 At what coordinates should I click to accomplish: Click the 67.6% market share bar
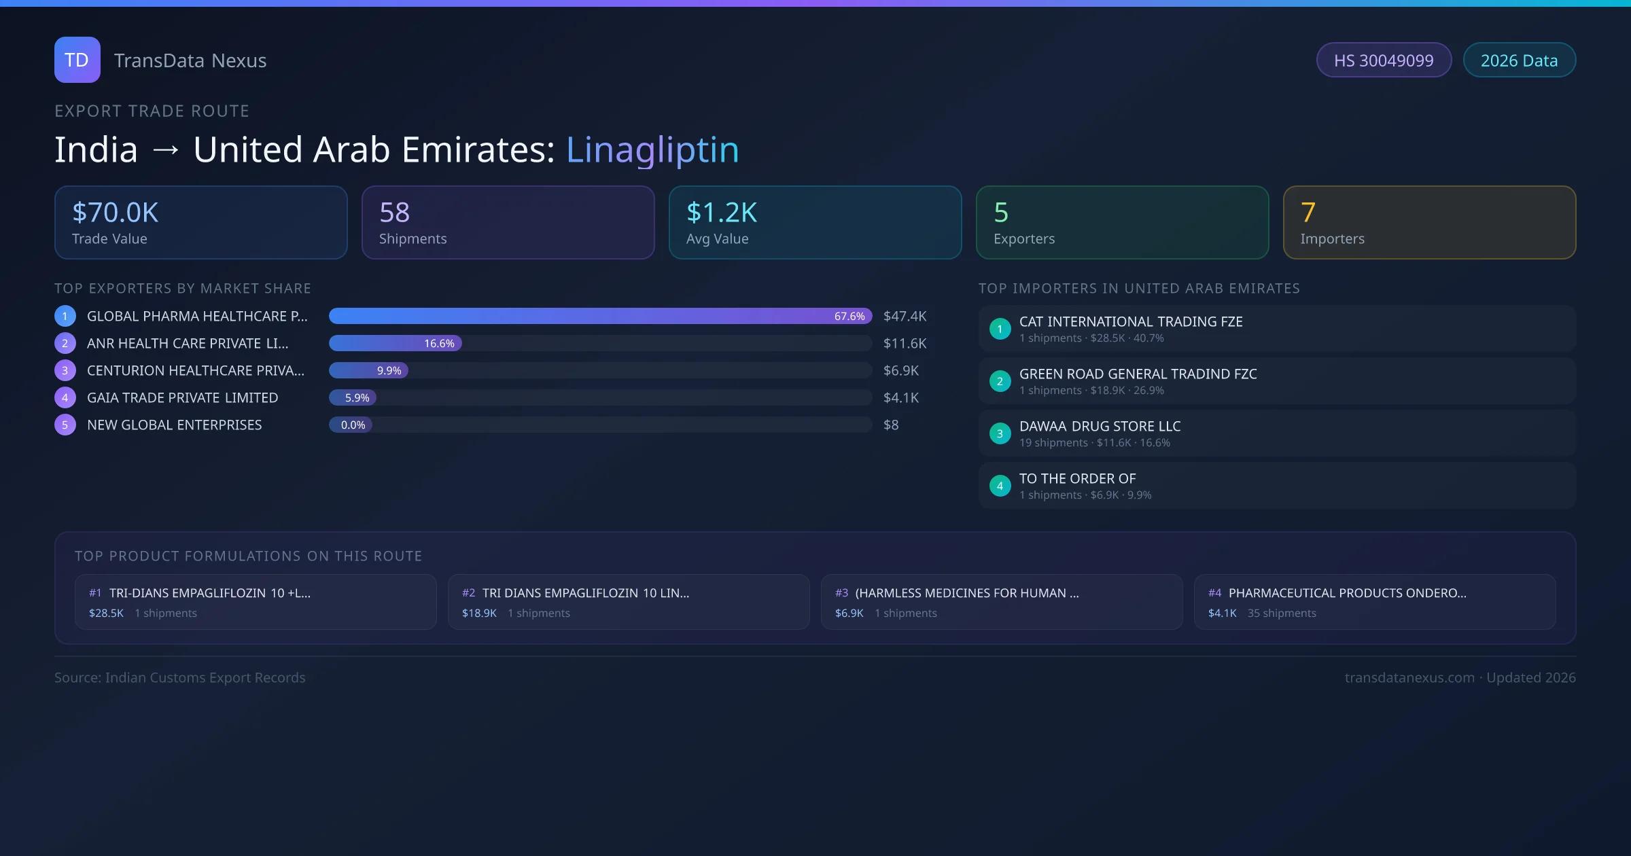point(599,316)
